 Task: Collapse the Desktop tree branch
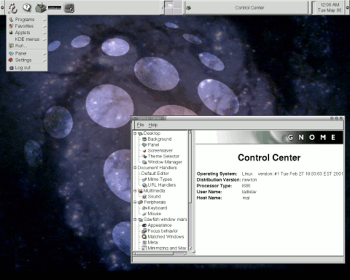pyautogui.click(x=135, y=134)
